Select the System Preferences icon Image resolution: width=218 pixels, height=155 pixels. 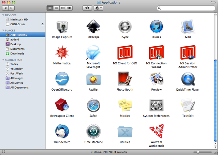pos(156,105)
